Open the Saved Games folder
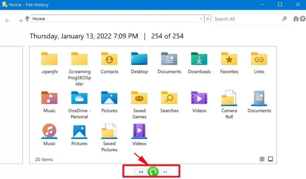The height and width of the screenshot is (179, 306). [x=140, y=105]
